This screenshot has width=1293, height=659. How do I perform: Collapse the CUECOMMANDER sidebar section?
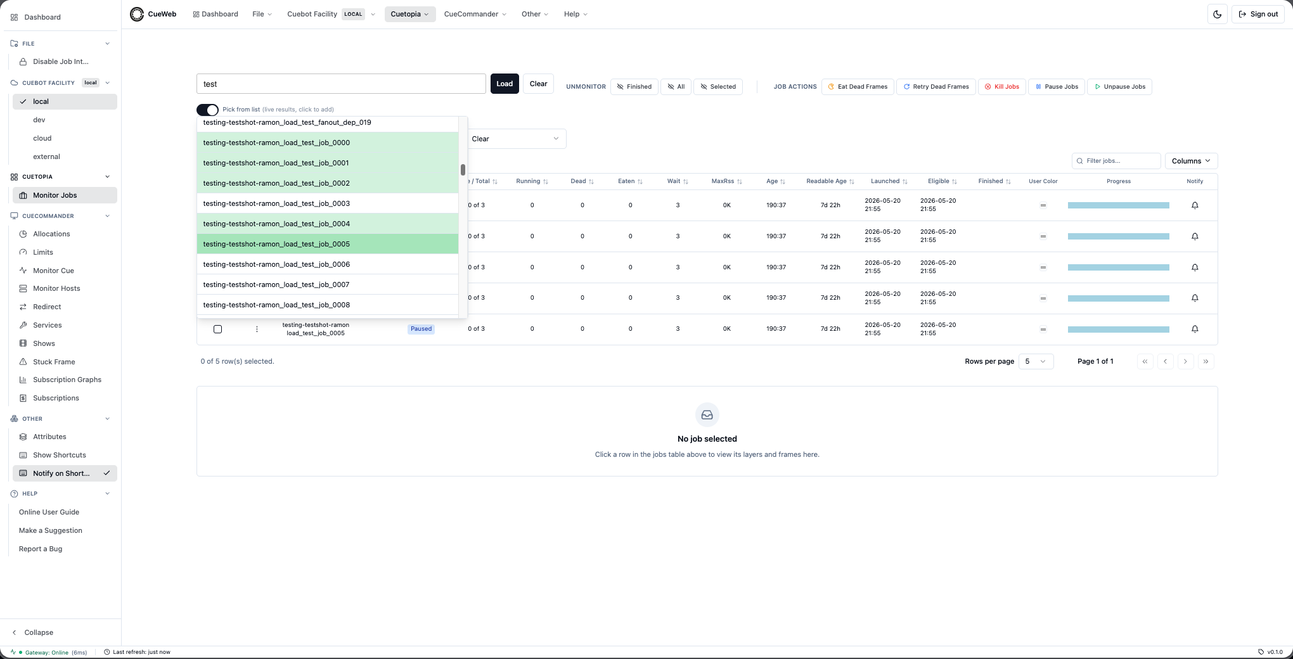point(107,216)
